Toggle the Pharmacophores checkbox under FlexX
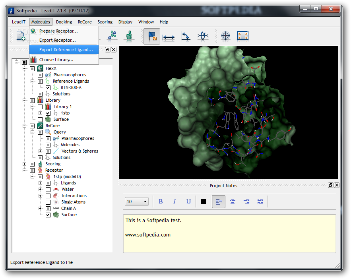This screenshot has width=351, height=279. coord(40,75)
